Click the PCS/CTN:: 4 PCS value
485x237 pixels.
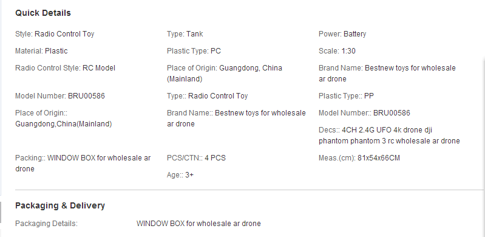tap(197, 158)
